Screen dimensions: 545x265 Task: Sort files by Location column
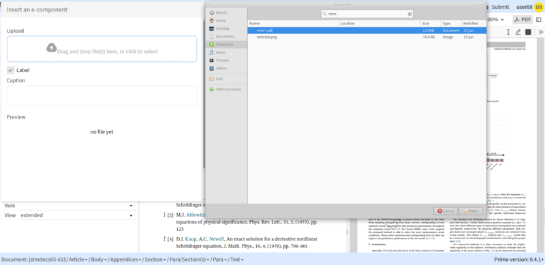click(379, 23)
